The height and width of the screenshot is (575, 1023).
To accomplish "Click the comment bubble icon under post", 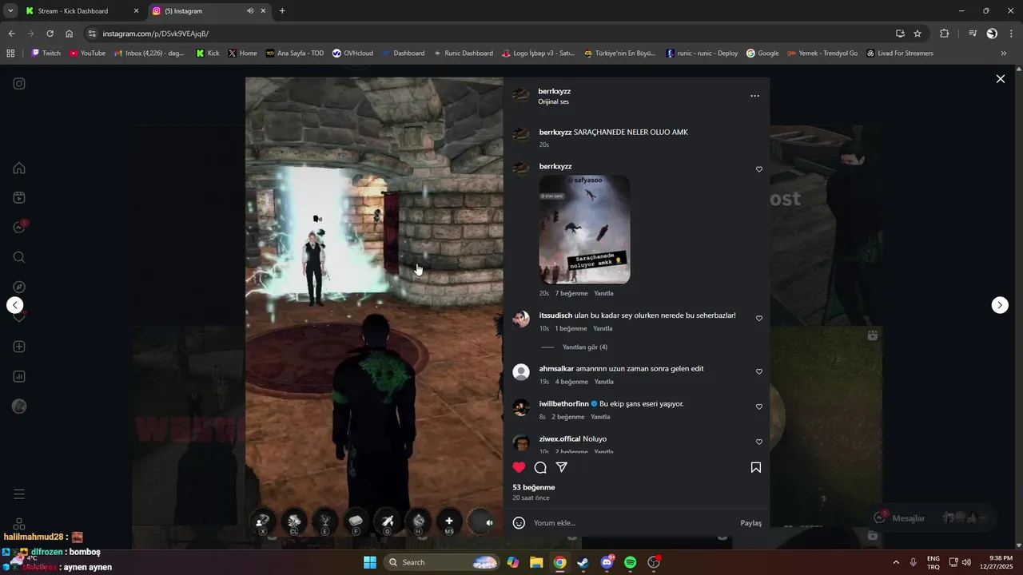I will point(540,467).
